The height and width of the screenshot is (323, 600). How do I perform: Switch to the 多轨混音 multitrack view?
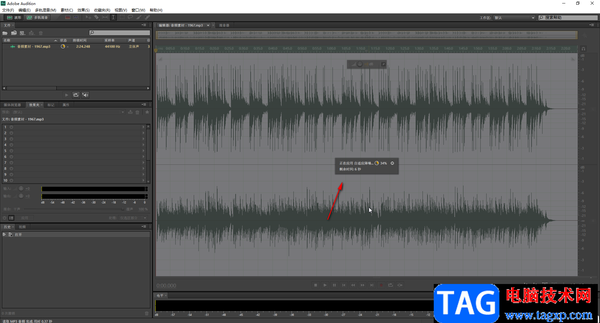[37, 17]
